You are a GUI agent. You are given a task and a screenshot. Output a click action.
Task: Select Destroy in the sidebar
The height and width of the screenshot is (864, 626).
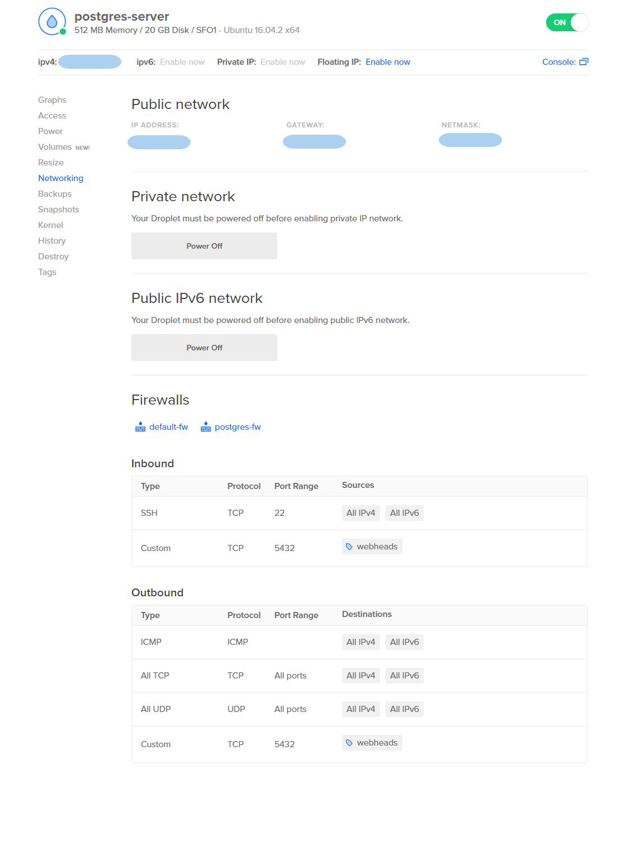[x=53, y=257]
